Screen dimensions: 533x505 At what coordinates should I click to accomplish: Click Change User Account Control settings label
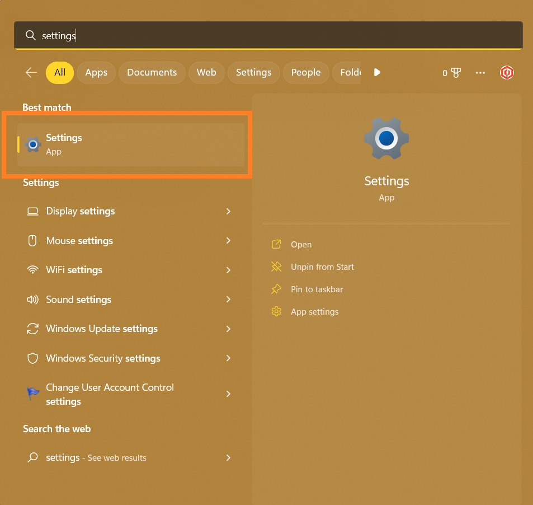pyautogui.click(x=110, y=394)
